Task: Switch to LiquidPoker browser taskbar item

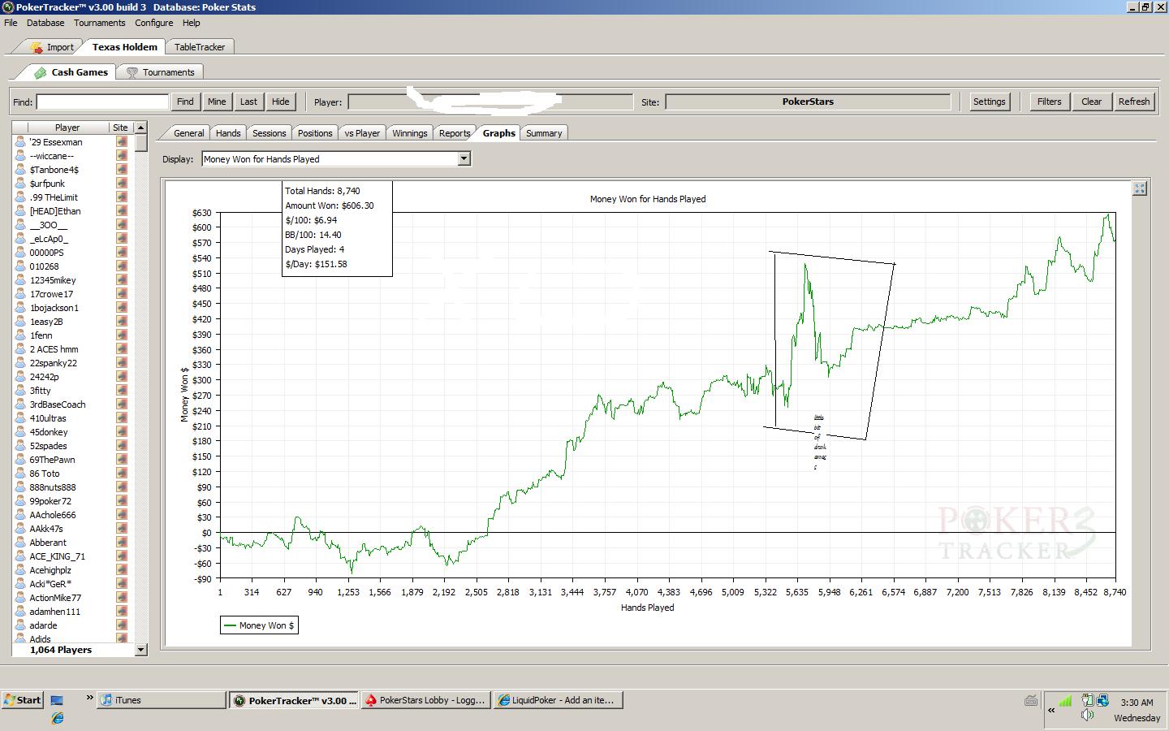Action: [557, 700]
